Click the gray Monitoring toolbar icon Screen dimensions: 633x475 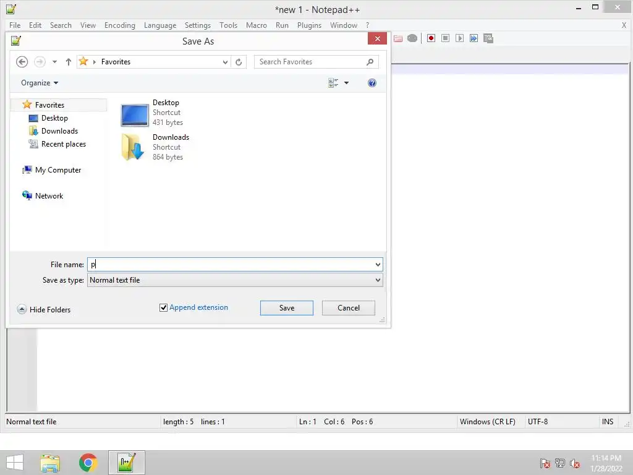click(412, 38)
